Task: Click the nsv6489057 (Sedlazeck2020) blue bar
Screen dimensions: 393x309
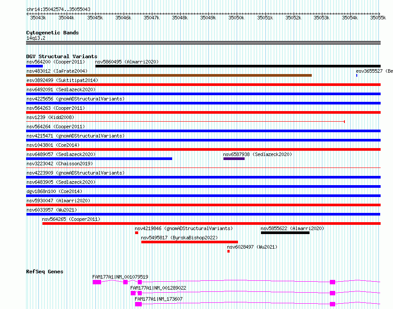Action: click(99, 159)
